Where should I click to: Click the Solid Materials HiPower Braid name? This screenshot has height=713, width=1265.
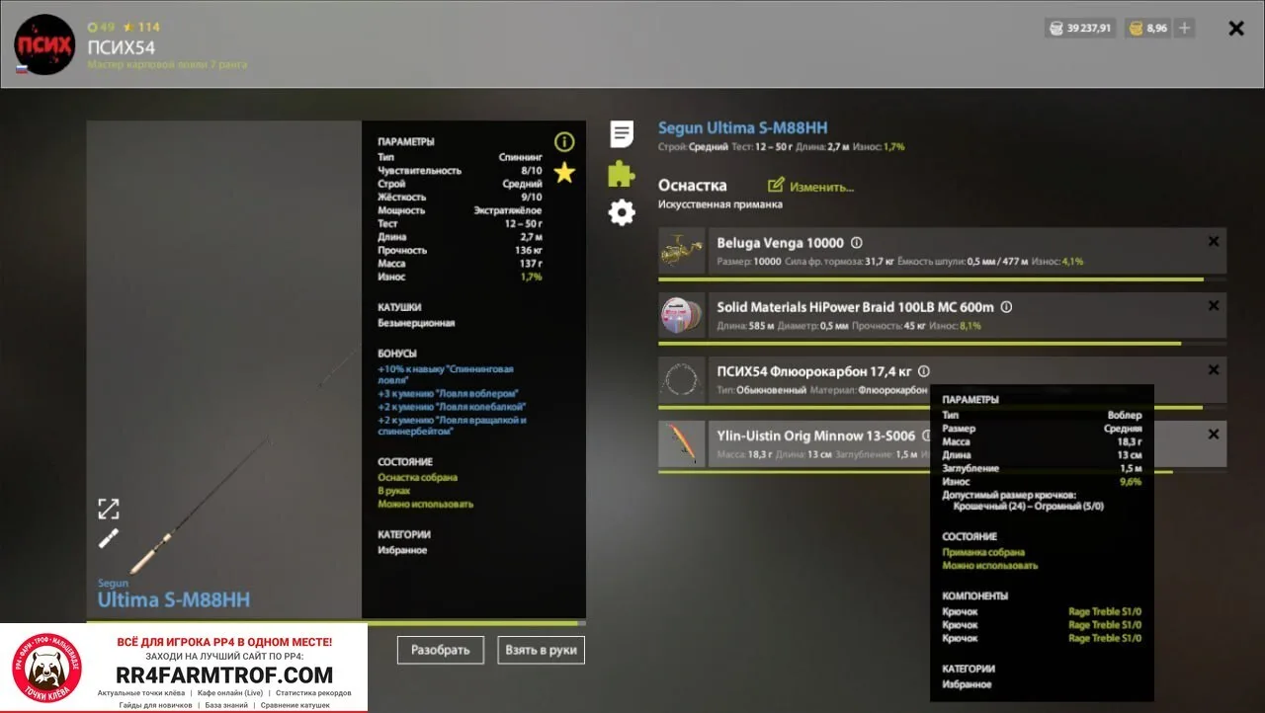click(856, 307)
